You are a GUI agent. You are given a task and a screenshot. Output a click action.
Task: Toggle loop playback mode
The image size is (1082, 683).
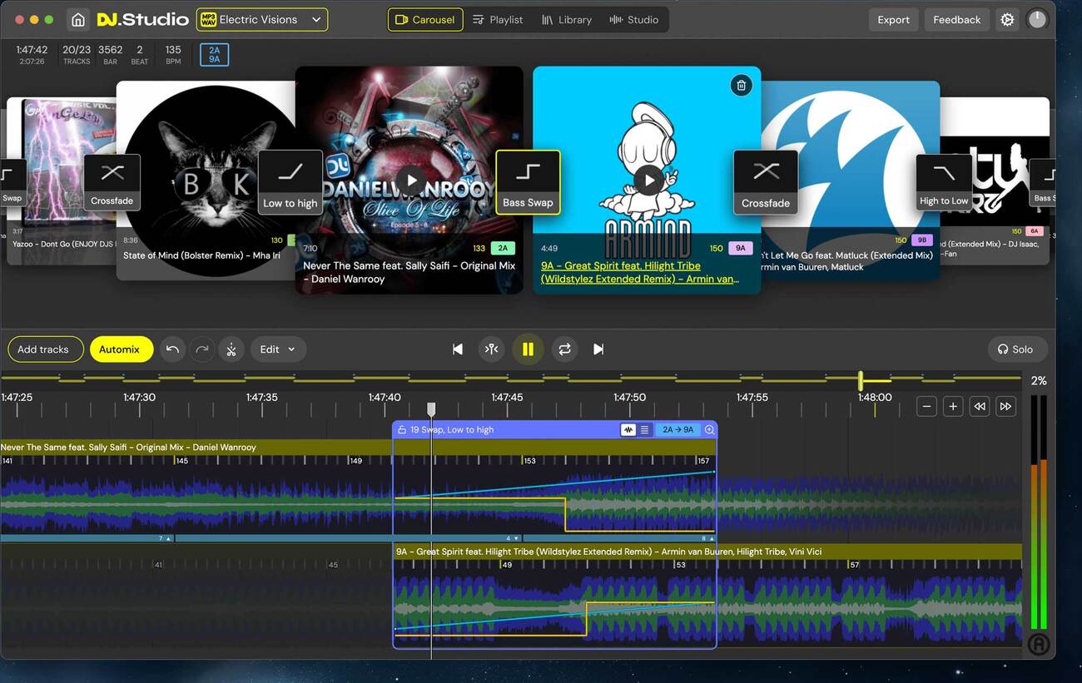point(564,349)
